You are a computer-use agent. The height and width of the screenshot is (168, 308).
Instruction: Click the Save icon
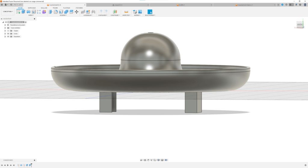[x=11, y=5]
